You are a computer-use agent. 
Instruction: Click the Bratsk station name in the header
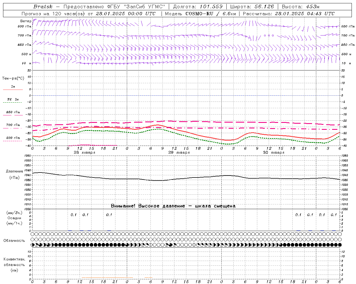click(x=43, y=7)
